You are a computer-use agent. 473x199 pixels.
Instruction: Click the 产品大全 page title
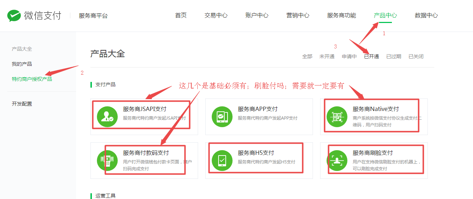click(108, 54)
